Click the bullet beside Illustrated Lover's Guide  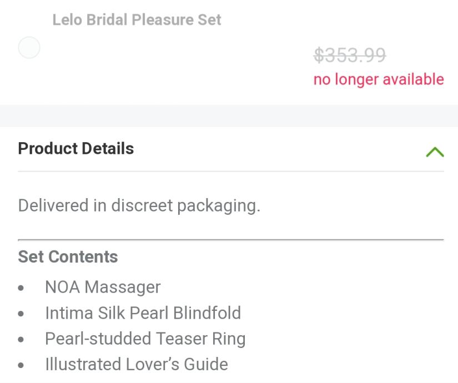21,366
